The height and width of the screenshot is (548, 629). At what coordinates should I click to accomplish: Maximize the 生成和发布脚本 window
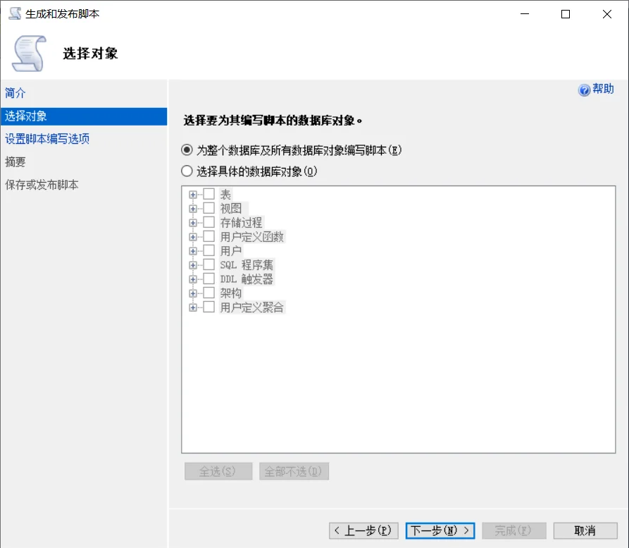pos(566,14)
